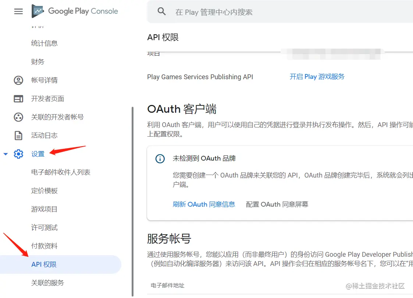This screenshot has width=413, height=298.
Task: Open 统计信息 in sidebar
Action: 44,43
